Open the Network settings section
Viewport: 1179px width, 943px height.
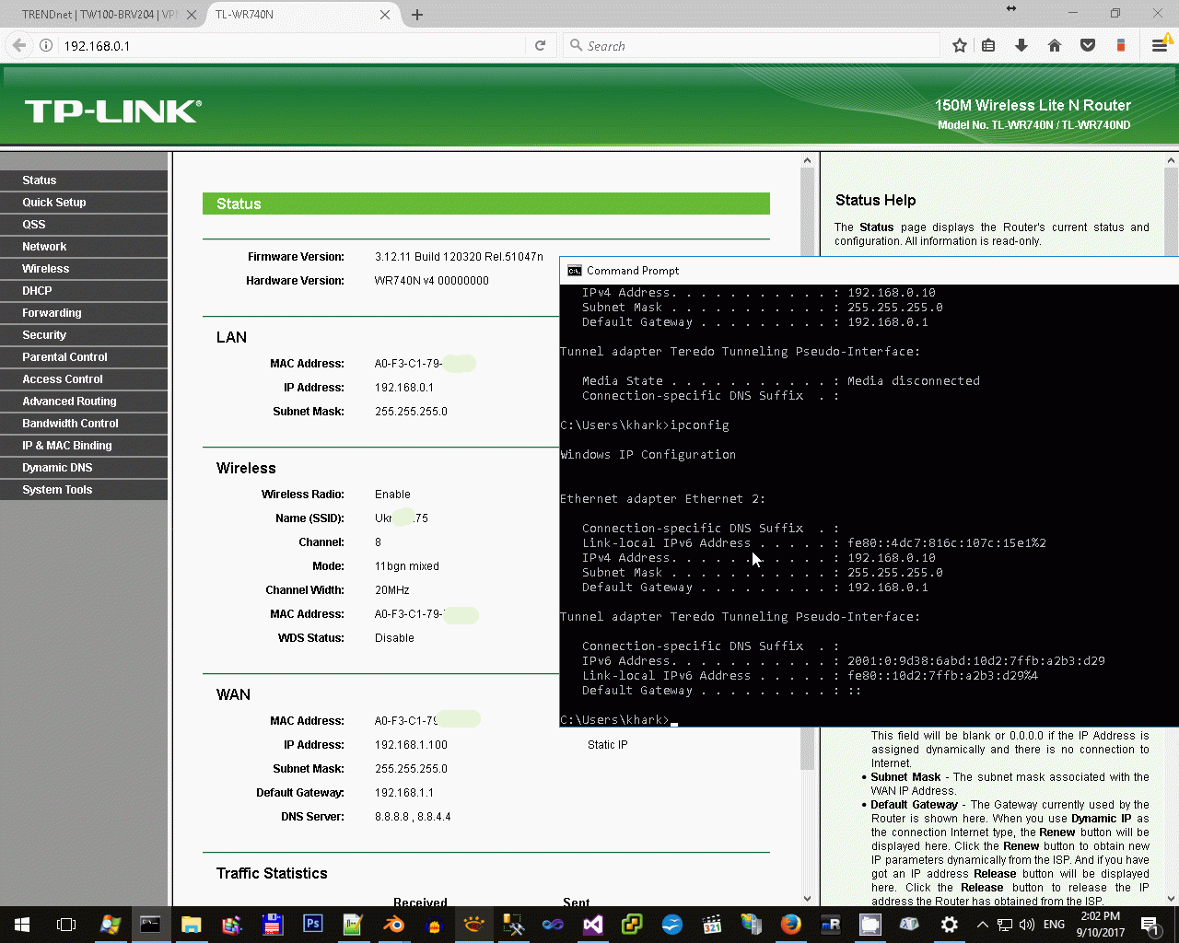(x=84, y=247)
